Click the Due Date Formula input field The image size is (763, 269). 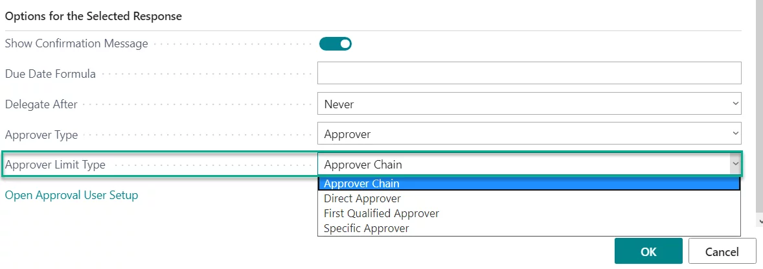tap(529, 73)
